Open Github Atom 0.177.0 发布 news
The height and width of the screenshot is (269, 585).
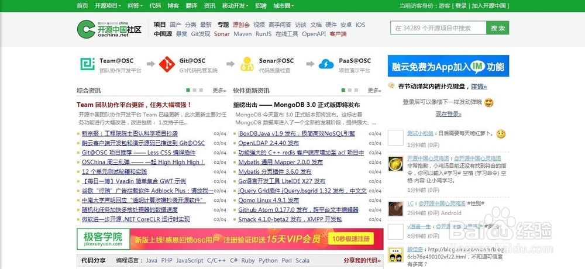[298, 210]
